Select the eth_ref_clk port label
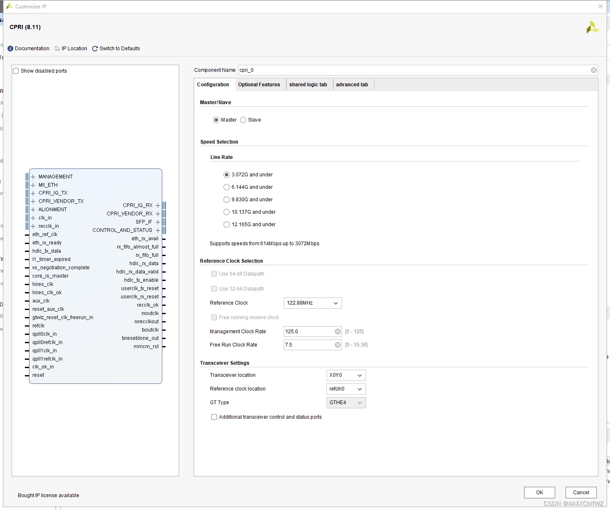 point(45,234)
